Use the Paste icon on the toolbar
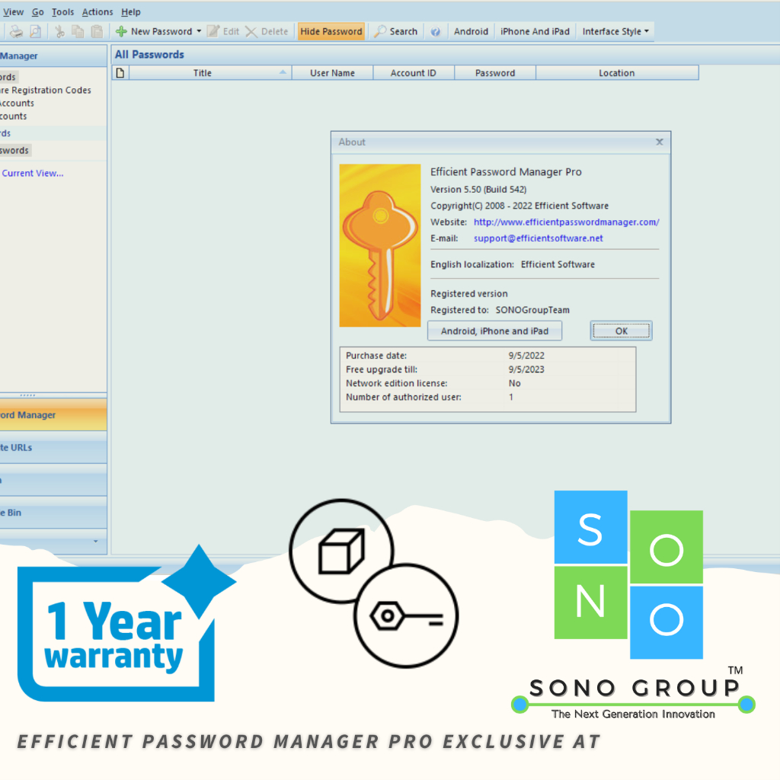This screenshot has width=780, height=780. click(x=95, y=31)
